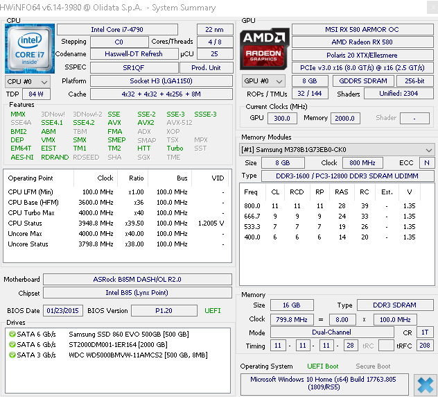Click the WDC WD5000BMVW drive status icon
The image size is (438, 397).
[12, 355]
